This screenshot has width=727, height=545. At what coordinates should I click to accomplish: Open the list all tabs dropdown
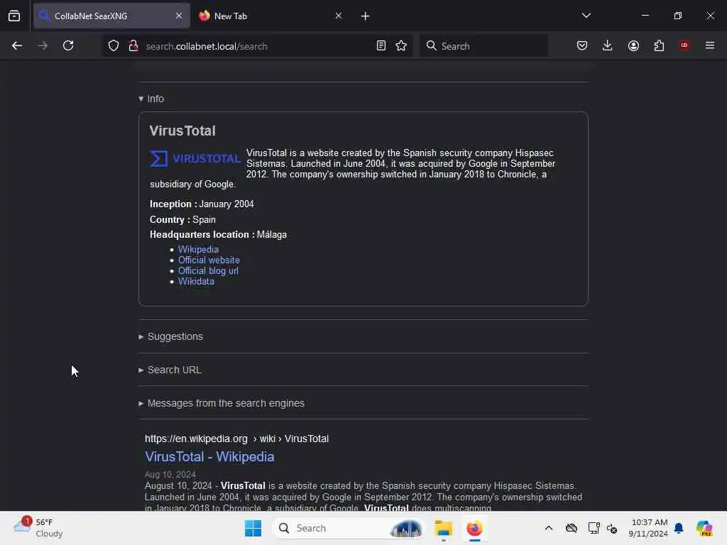586,16
